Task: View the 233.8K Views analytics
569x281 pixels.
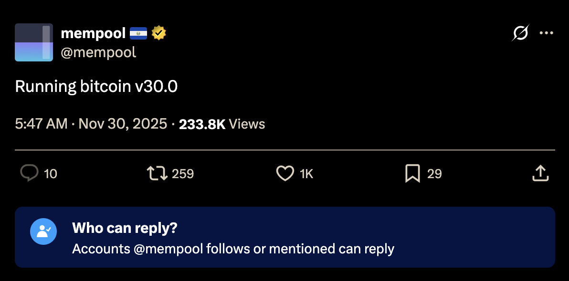Action: tap(222, 124)
